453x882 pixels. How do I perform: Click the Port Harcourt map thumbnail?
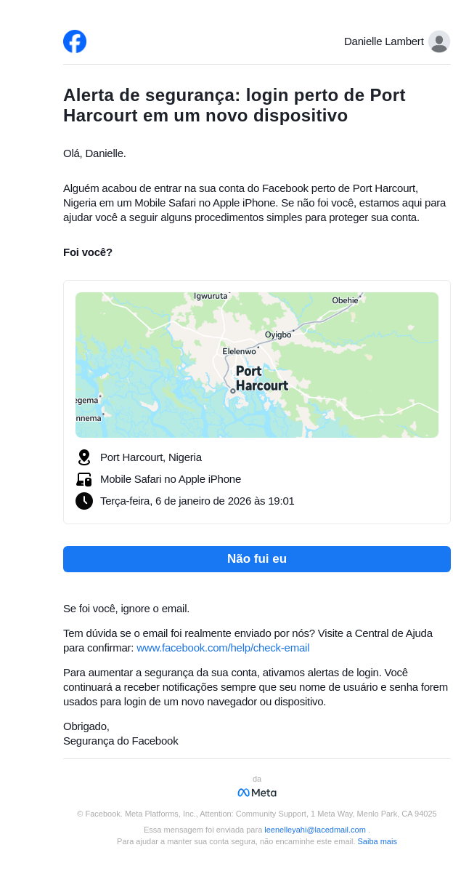click(257, 365)
